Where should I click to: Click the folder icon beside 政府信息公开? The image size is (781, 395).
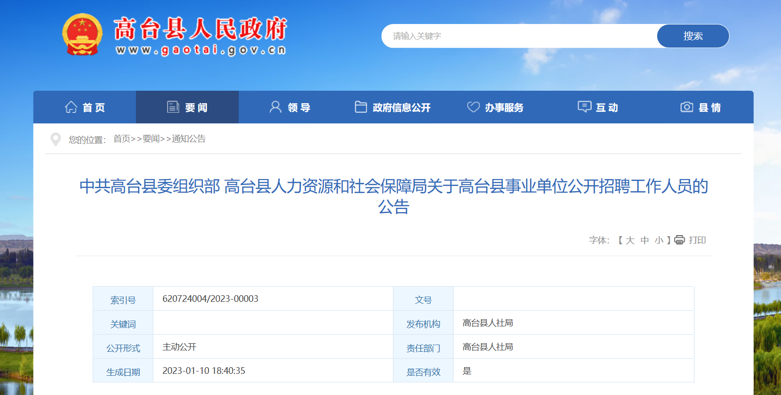(x=361, y=107)
